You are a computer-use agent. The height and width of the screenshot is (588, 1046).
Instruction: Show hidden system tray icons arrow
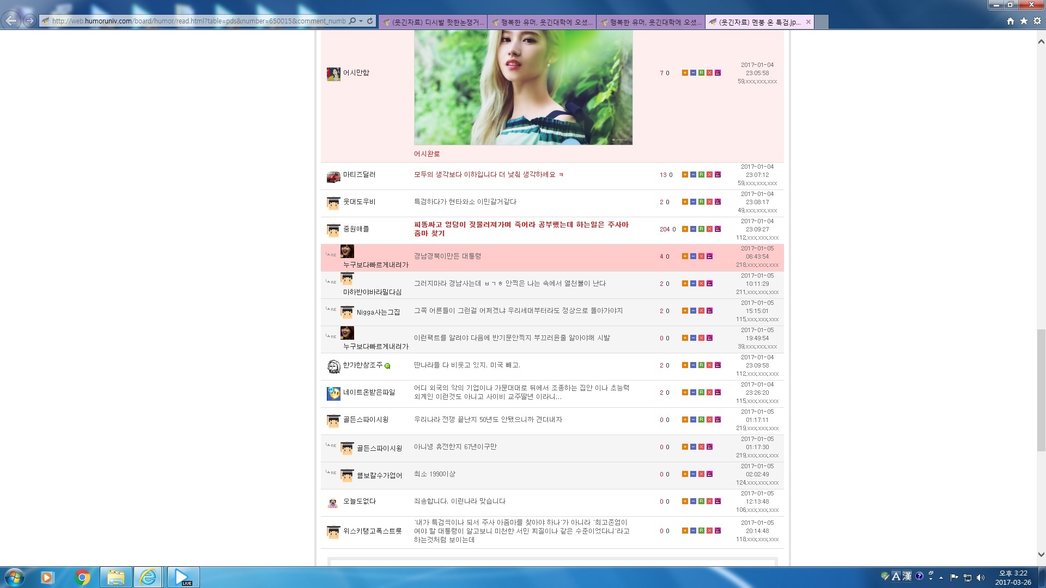click(941, 577)
